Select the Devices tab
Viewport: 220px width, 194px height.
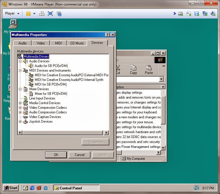coord(97,43)
